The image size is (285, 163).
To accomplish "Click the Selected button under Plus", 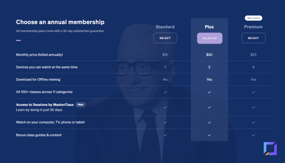I will (x=210, y=38).
